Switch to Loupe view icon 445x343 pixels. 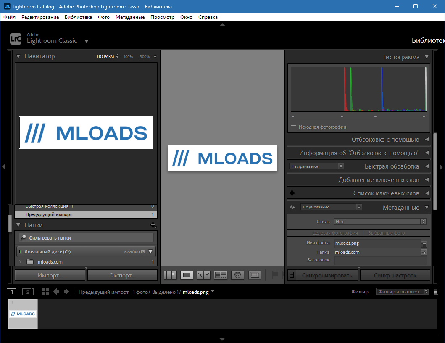click(187, 275)
